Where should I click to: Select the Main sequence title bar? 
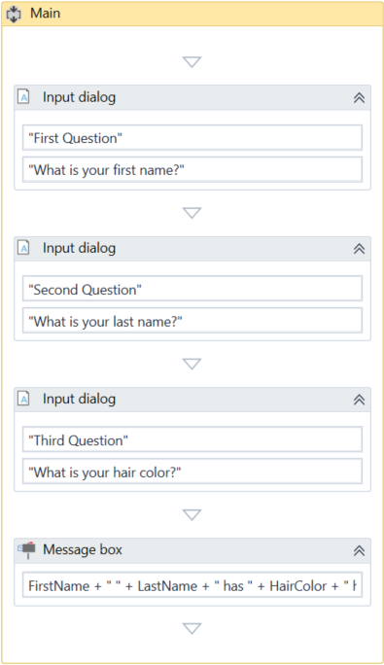point(192,14)
